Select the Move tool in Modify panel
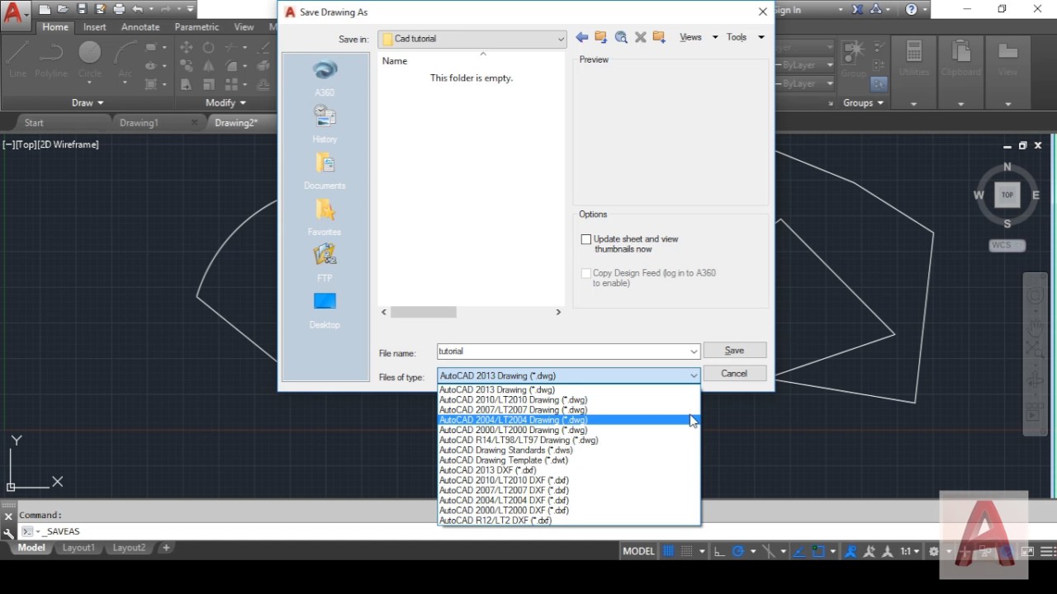The width and height of the screenshot is (1057, 594). (x=187, y=48)
